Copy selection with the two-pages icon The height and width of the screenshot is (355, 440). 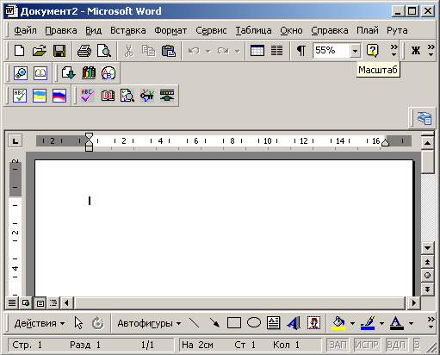pyautogui.click(x=148, y=51)
